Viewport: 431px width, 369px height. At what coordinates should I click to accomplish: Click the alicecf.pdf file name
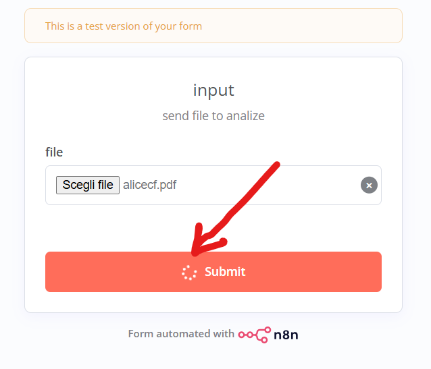pos(149,185)
